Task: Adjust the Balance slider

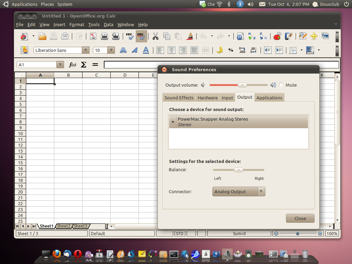Action: pyautogui.click(x=239, y=169)
